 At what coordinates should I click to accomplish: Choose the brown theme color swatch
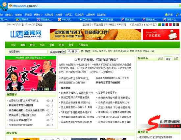[178, 25]
